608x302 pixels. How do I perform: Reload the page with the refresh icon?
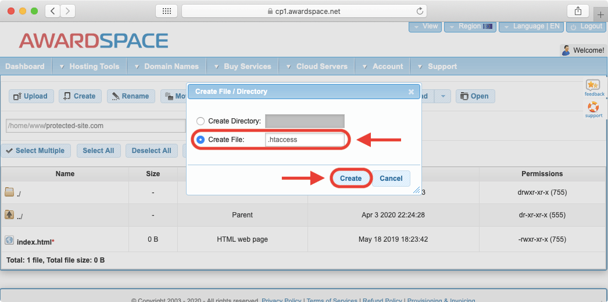click(x=420, y=11)
